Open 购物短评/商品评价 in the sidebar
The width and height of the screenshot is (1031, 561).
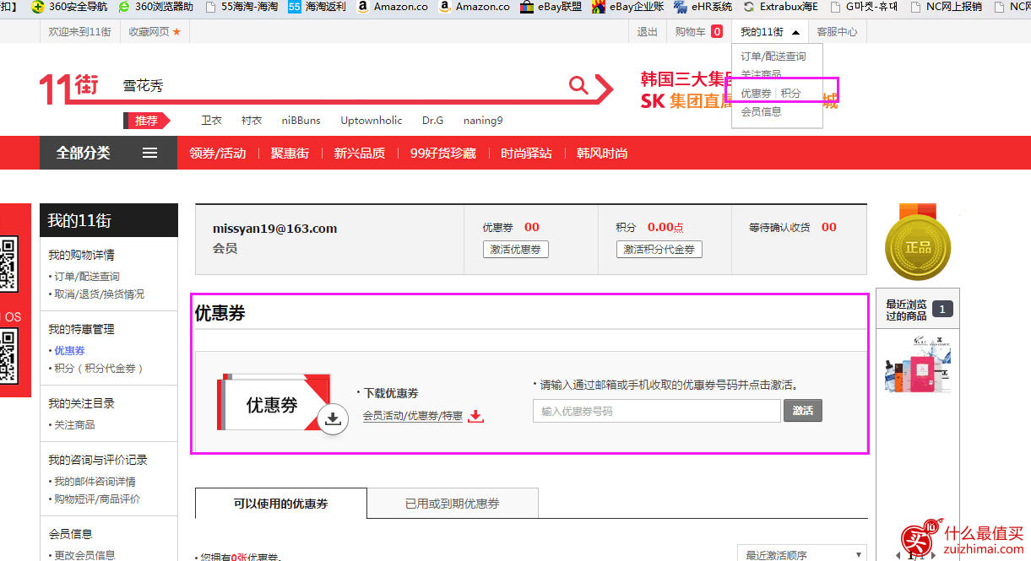coord(97,499)
